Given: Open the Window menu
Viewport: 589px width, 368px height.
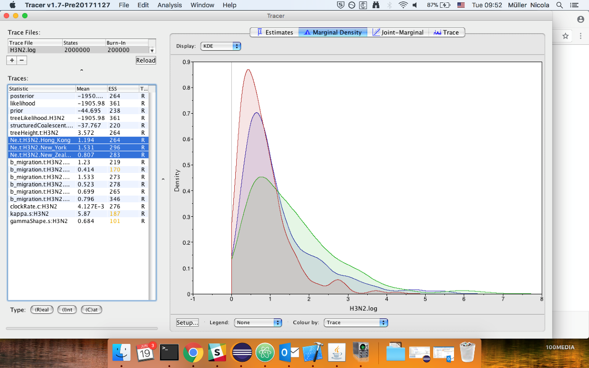Looking at the screenshot, I should tap(202, 5).
